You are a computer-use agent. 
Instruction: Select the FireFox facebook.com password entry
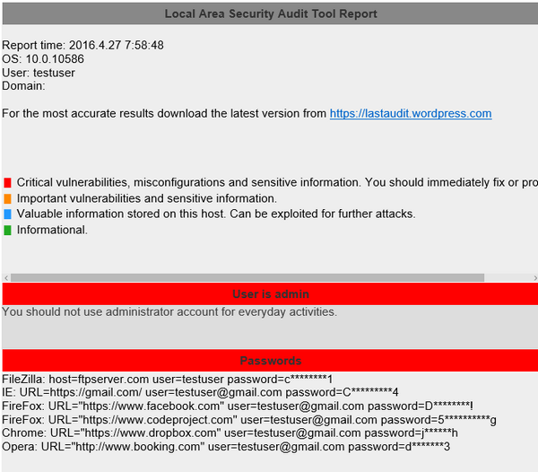238,406
